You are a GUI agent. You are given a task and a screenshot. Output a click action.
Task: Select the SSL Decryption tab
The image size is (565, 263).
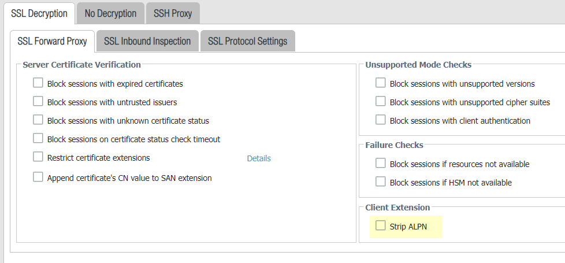pyautogui.click(x=39, y=13)
